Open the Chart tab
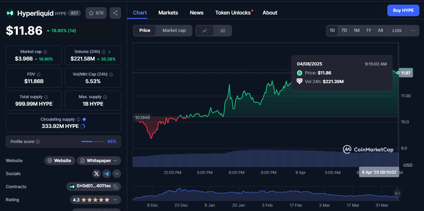The image size is (424, 211). coord(140,13)
